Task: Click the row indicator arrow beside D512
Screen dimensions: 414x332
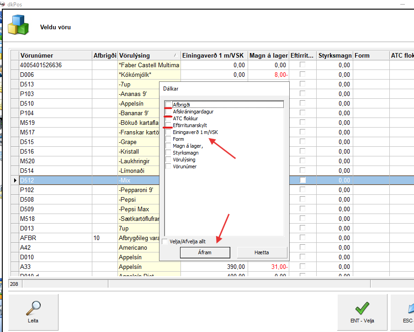Action: click(14, 181)
